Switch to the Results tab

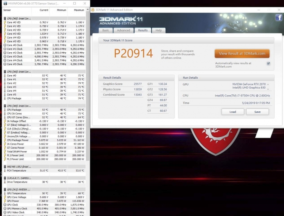143,30
